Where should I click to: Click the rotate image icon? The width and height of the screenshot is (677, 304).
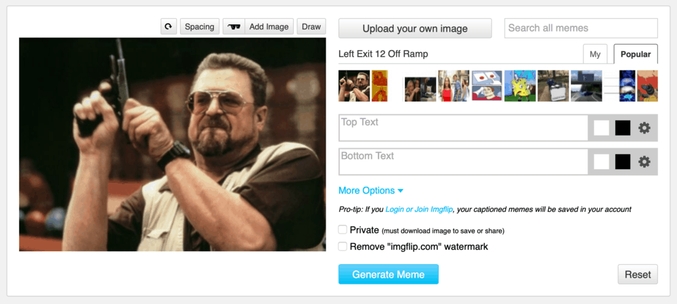169,26
